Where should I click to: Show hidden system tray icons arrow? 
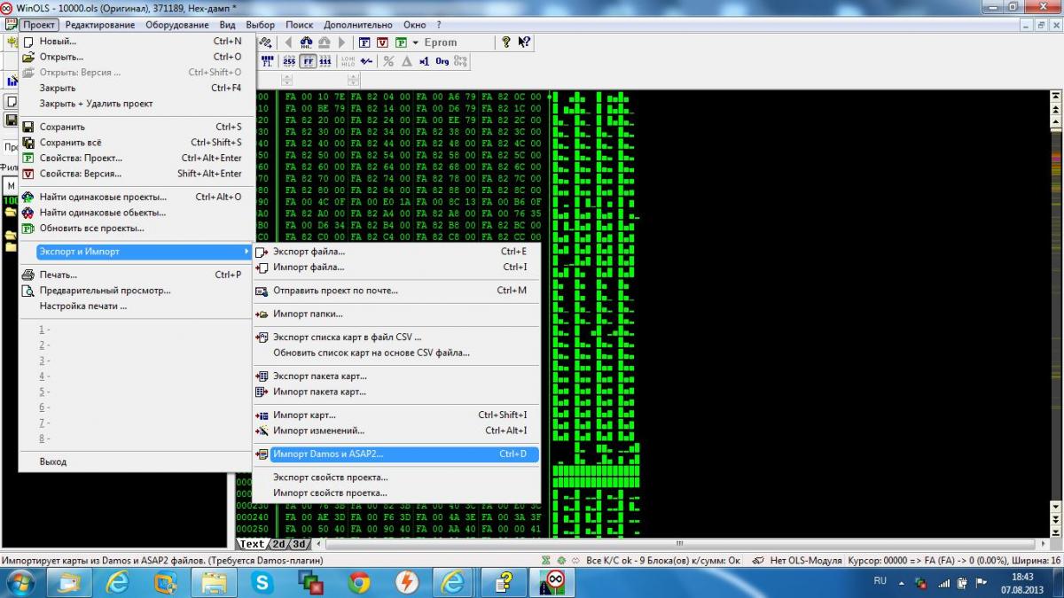pyautogui.click(x=902, y=582)
